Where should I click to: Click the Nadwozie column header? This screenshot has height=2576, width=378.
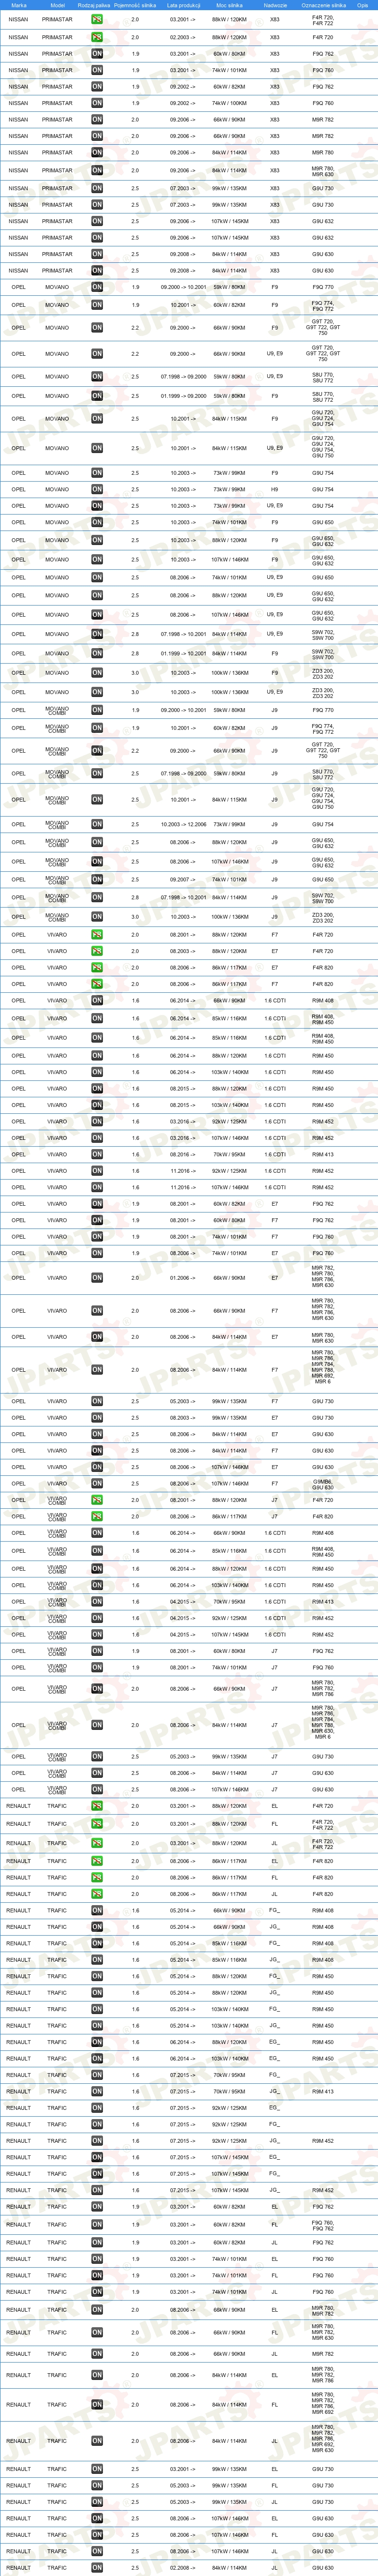(x=275, y=5)
